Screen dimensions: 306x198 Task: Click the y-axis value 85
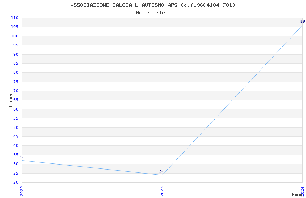click(x=16, y=63)
